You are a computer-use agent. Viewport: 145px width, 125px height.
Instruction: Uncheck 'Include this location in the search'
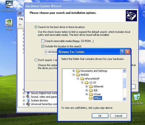point(43,46)
